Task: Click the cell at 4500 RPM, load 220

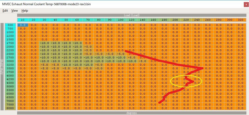Action: 186,83
